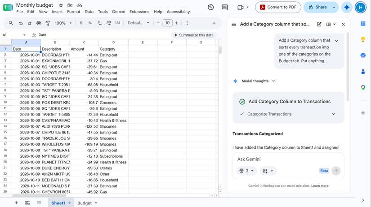Open more number formats 123
371x207 pixels.
coord(117,23)
